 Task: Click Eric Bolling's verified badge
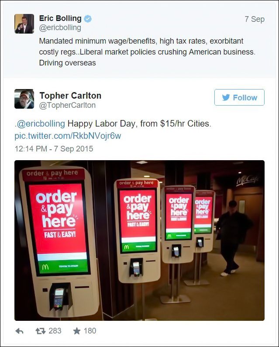[x=88, y=19]
